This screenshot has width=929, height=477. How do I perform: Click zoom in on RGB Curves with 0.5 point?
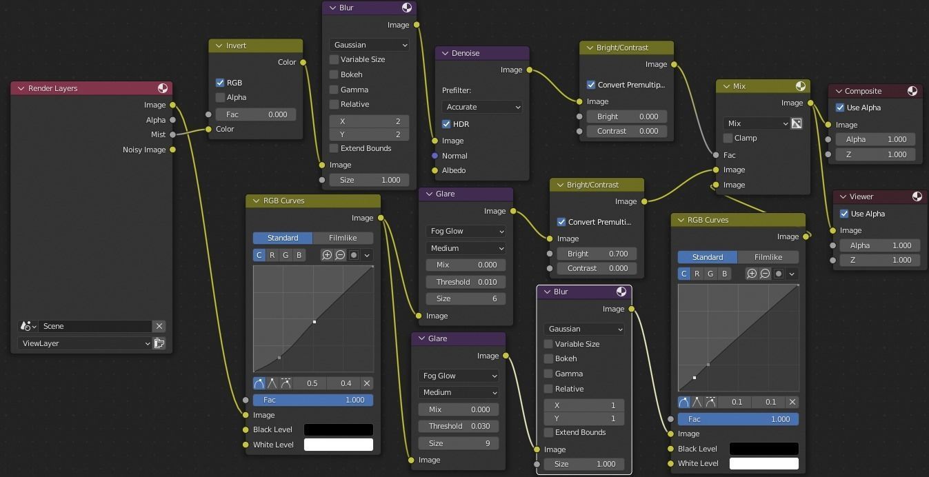click(328, 255)
